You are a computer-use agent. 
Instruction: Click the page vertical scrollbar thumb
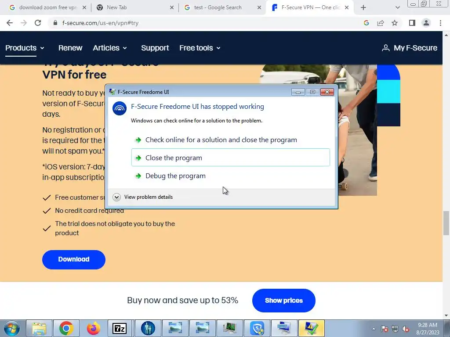pos(446,223)
